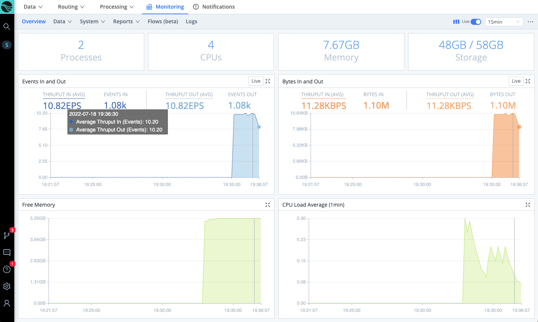Open the settings gear in the sidebar
The image size is (538, 322).
7,286
